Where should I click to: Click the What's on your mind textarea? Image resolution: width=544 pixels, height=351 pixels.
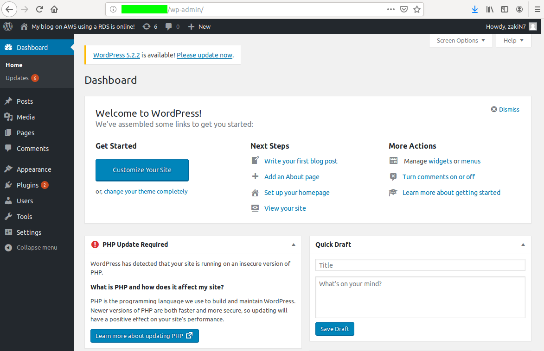coord(420,297)
